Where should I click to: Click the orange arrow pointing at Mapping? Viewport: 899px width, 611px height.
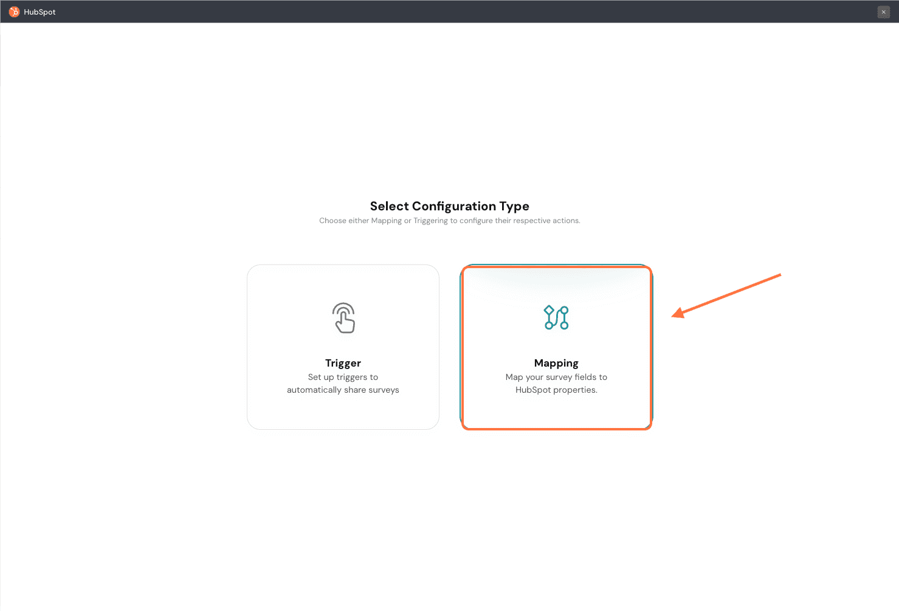[x=726, y=295]
